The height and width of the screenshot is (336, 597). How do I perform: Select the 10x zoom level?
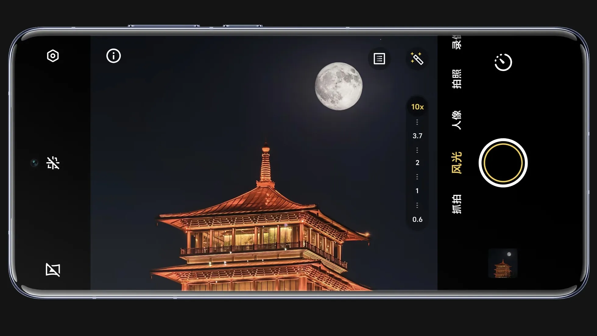[x=417, y=107]
